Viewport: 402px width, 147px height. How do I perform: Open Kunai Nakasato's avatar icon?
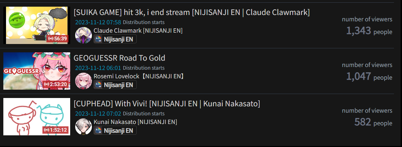pyautogui.click(x=83, y=127)
